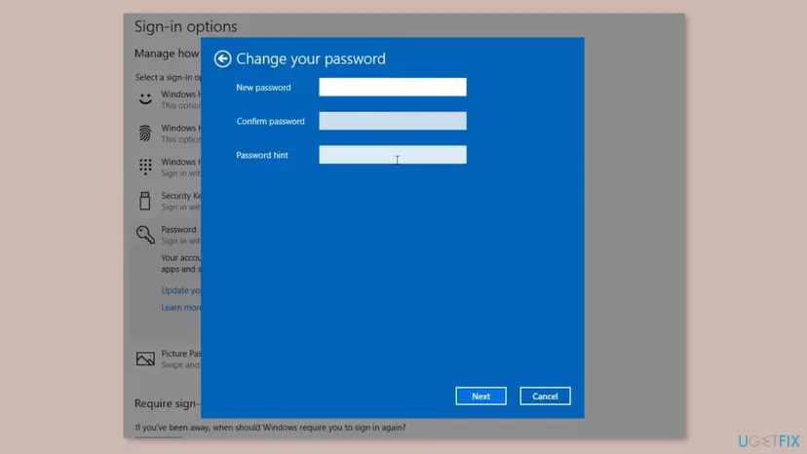Click the Password hint label
Viewport: 807px width, 454px height.
[262, 155]
